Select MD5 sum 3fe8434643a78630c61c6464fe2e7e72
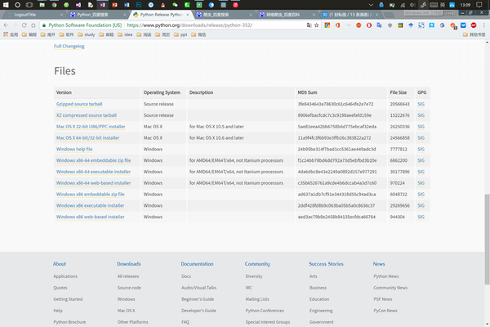 (336, 104)
